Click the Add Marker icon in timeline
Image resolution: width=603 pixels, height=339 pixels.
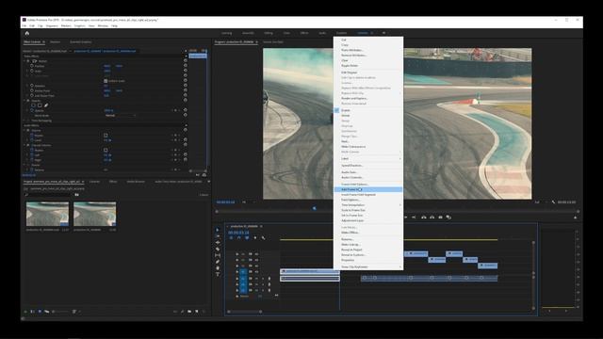tap(255, 238)
